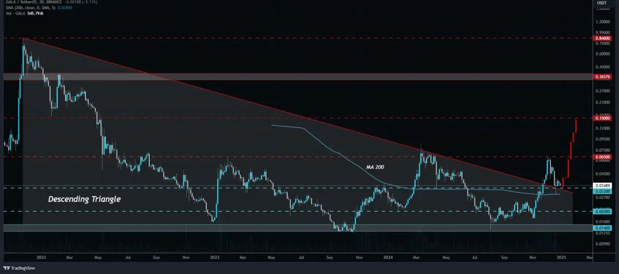Click the 0.03489 current price label
This screenshot has height=274, width=619.
click(x=602, y=186)
